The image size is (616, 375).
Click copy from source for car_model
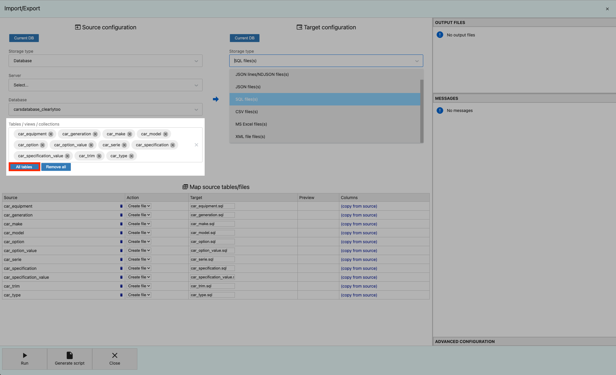[x=359, y=233]
